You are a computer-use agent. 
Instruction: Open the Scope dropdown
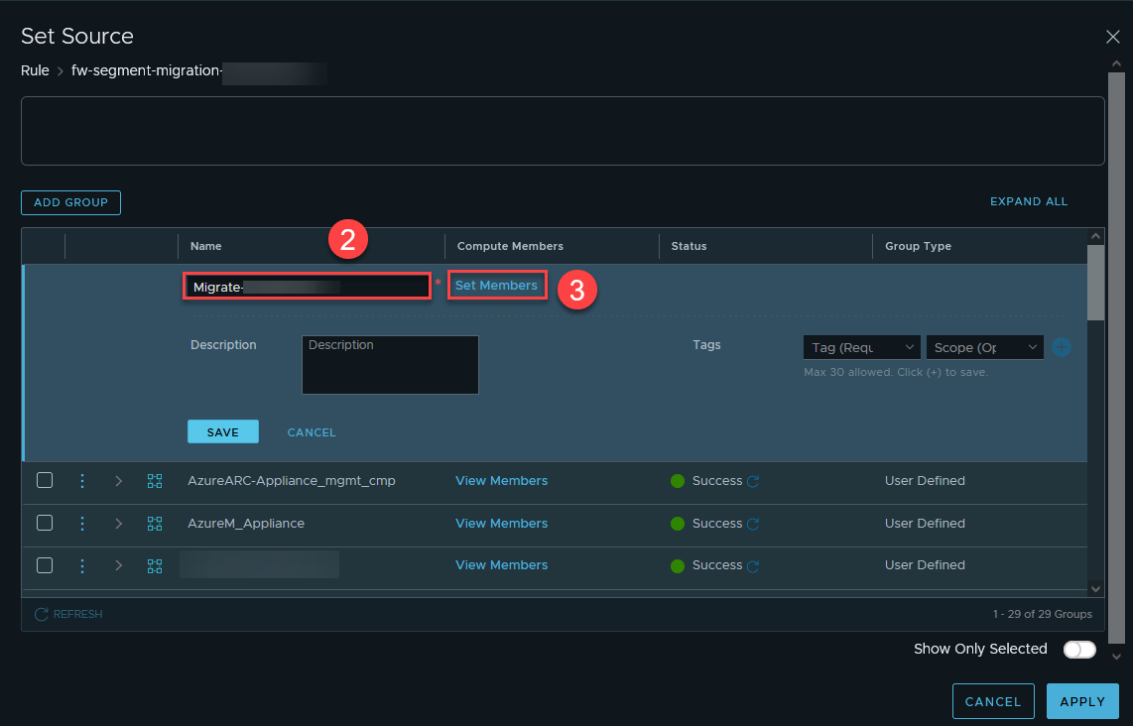point(983,348)
